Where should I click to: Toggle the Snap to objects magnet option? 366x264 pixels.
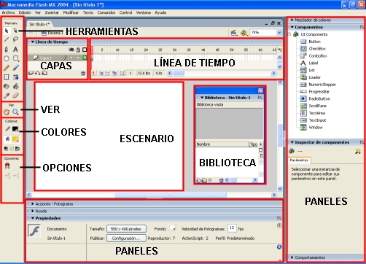(x=7, y=166)
